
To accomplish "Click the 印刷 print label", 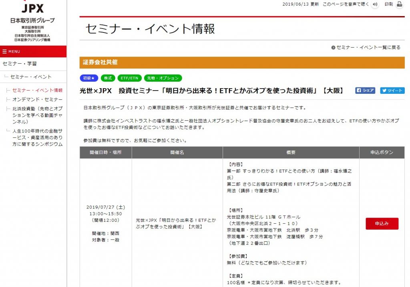I will click(388, 4).
